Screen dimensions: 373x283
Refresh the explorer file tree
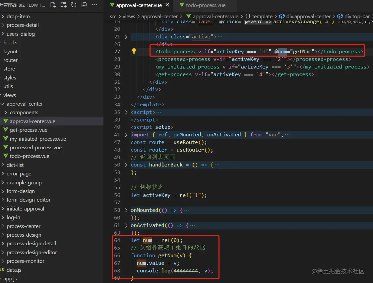coord(74,5)
